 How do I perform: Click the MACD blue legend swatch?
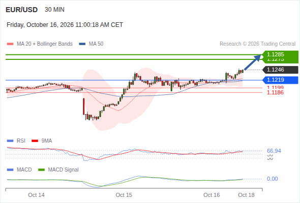[10, 170]
